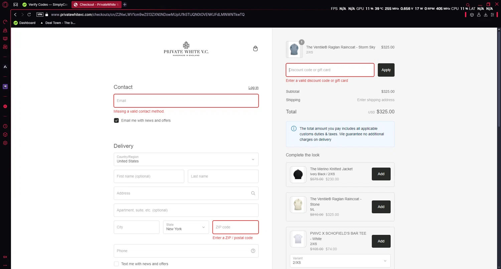The image size is (501, 269).
Task: Open the State dropdown showing New York
Action: click(186, 227)
